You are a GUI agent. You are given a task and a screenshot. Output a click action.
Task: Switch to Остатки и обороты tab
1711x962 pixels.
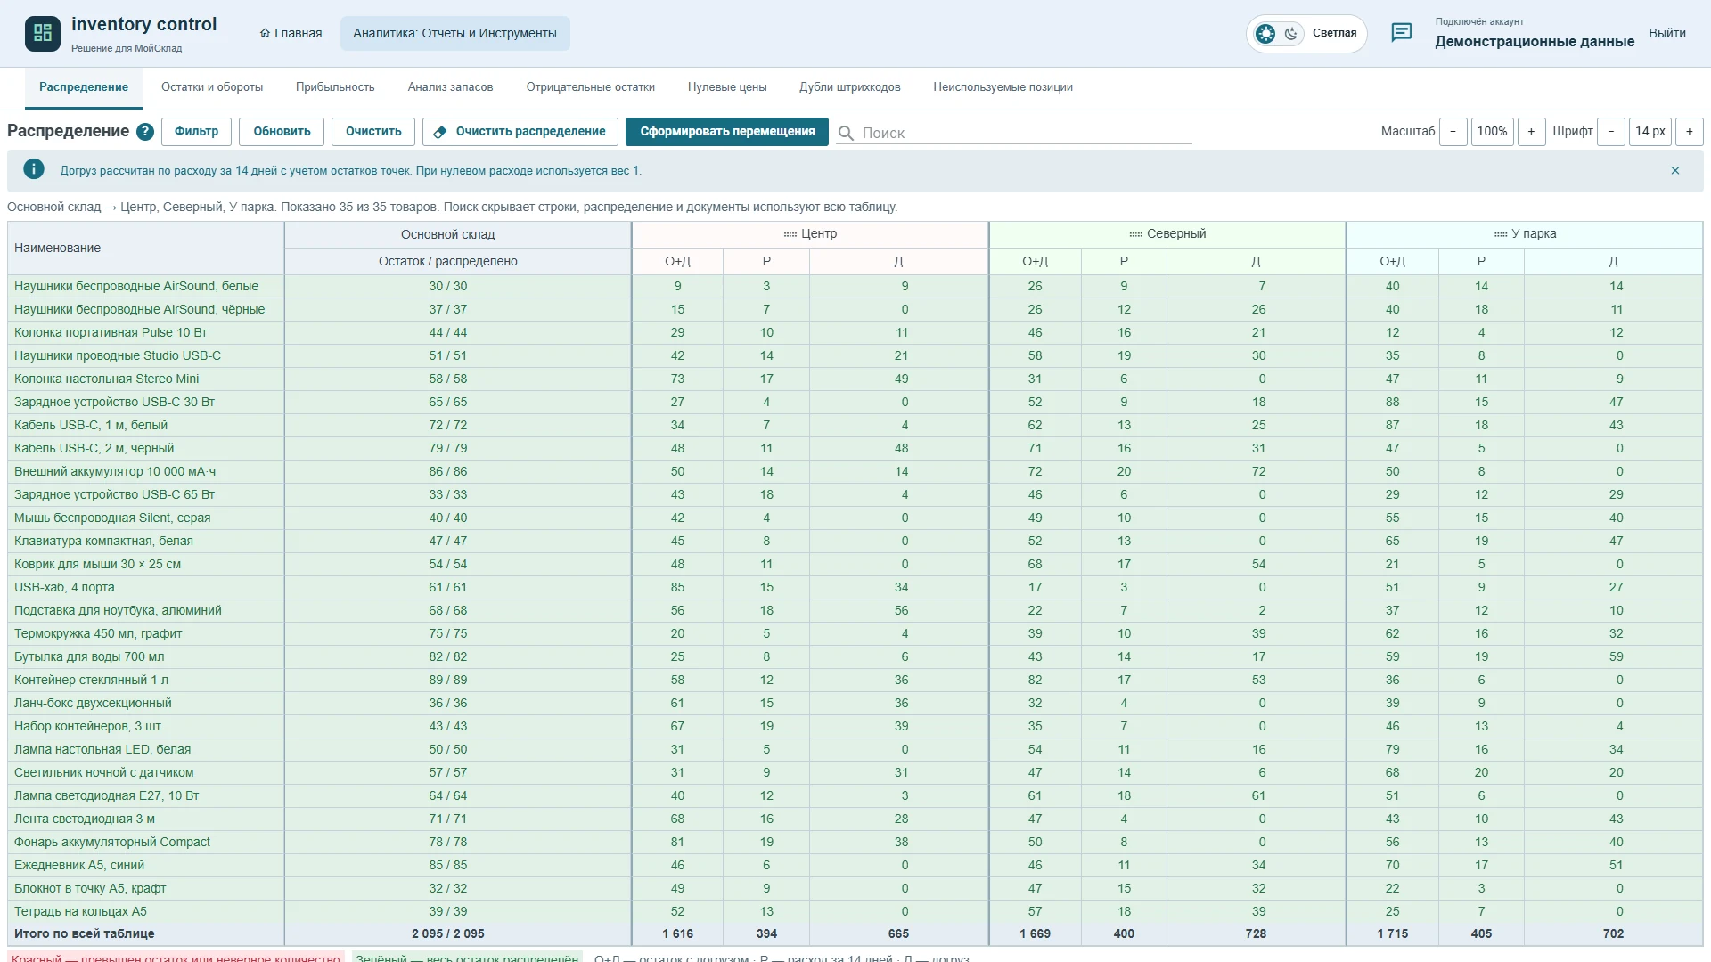[212, 87]
